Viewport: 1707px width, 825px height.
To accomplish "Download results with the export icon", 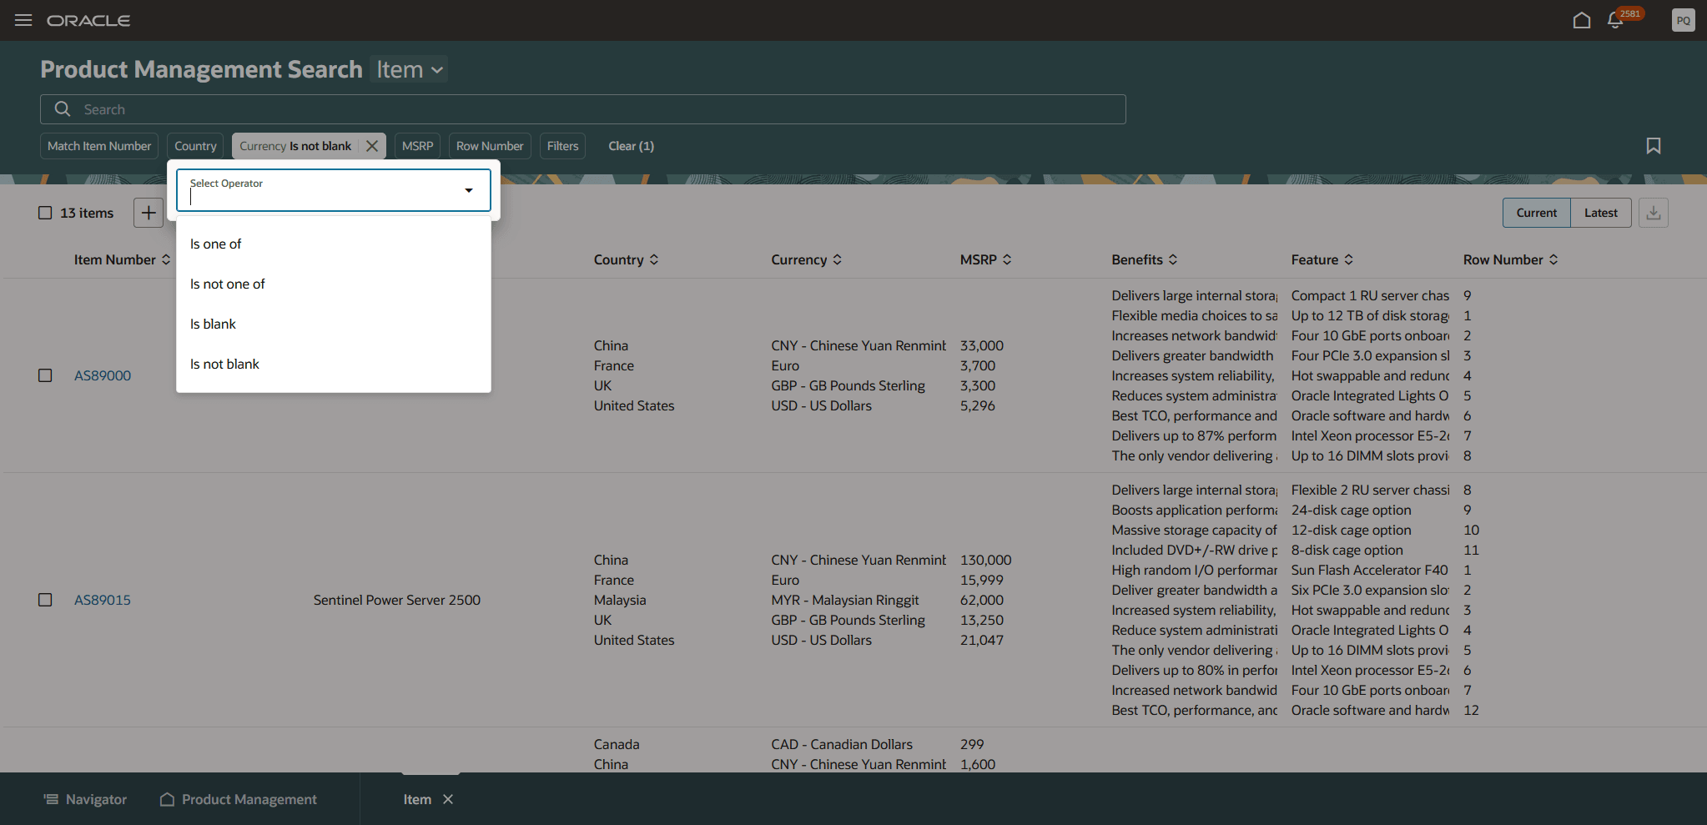I will point(1653,213).
